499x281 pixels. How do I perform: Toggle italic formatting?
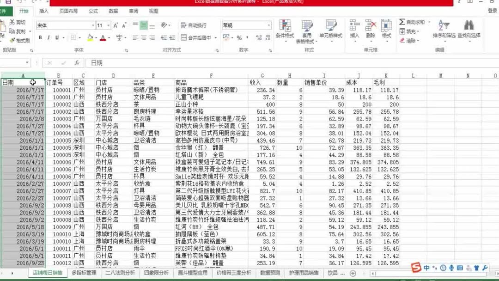pos(49,37)
